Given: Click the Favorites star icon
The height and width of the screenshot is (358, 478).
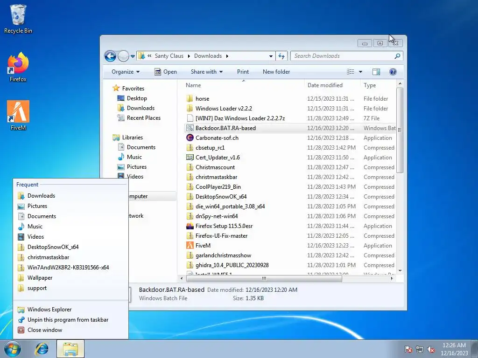Looking at the screenshot, I should click(116, 88).
